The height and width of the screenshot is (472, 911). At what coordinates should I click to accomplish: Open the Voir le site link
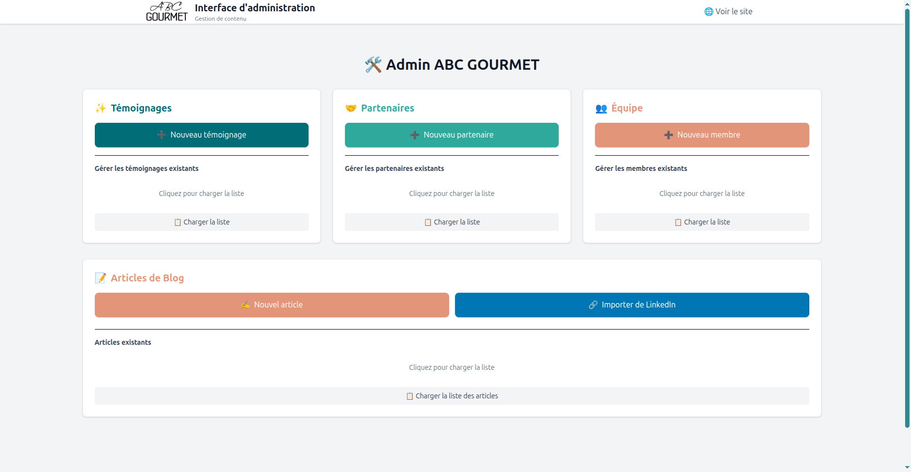point(733,12)
